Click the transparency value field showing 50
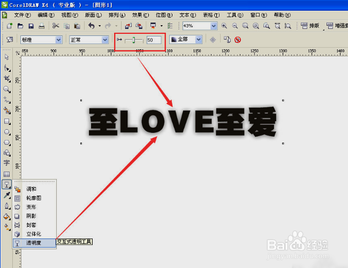Screen dimensions: 348x268 pyautogui.click(x=154, y=40)
